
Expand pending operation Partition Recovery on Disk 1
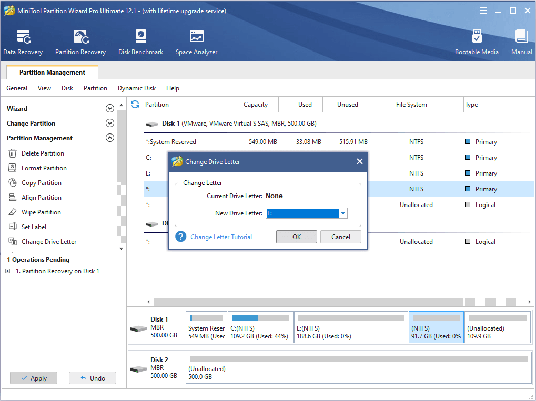click(x=8, y=271)
